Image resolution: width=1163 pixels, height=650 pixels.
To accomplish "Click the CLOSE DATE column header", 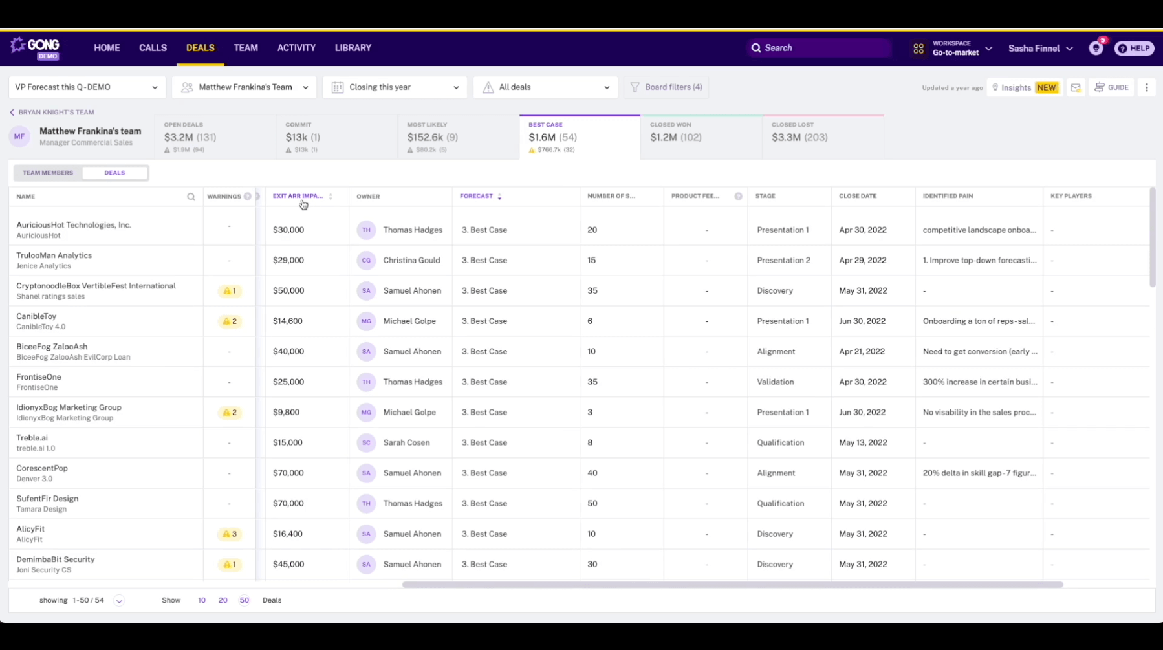I will tap(858, 196).
